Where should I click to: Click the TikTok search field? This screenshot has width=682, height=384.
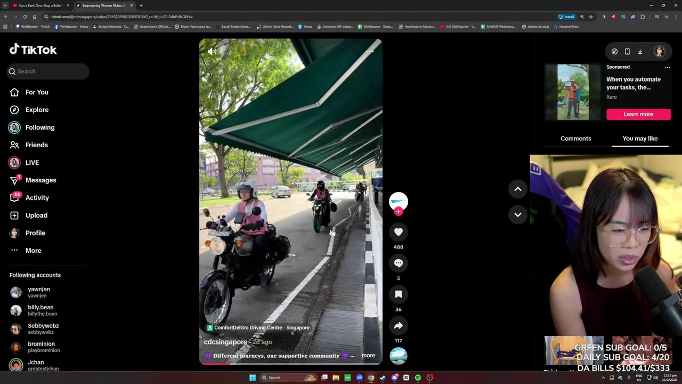click(x=48, y=71)
